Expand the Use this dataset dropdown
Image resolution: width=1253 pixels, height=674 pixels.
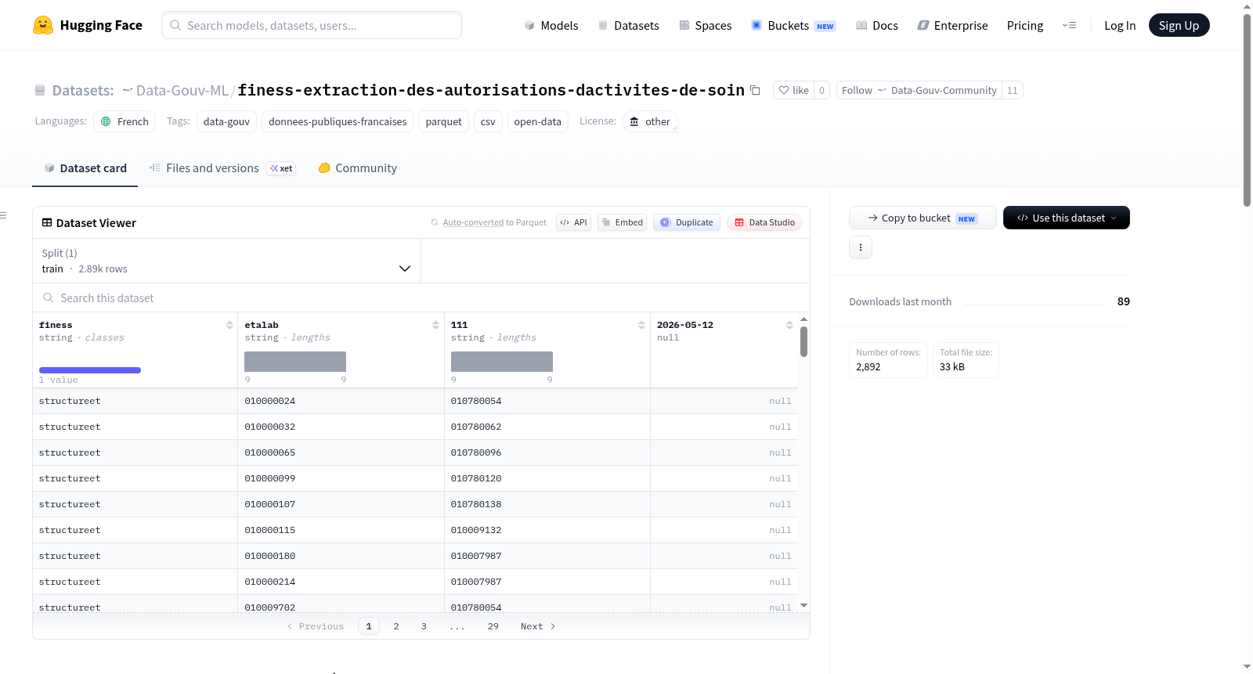pos(1066,218)
